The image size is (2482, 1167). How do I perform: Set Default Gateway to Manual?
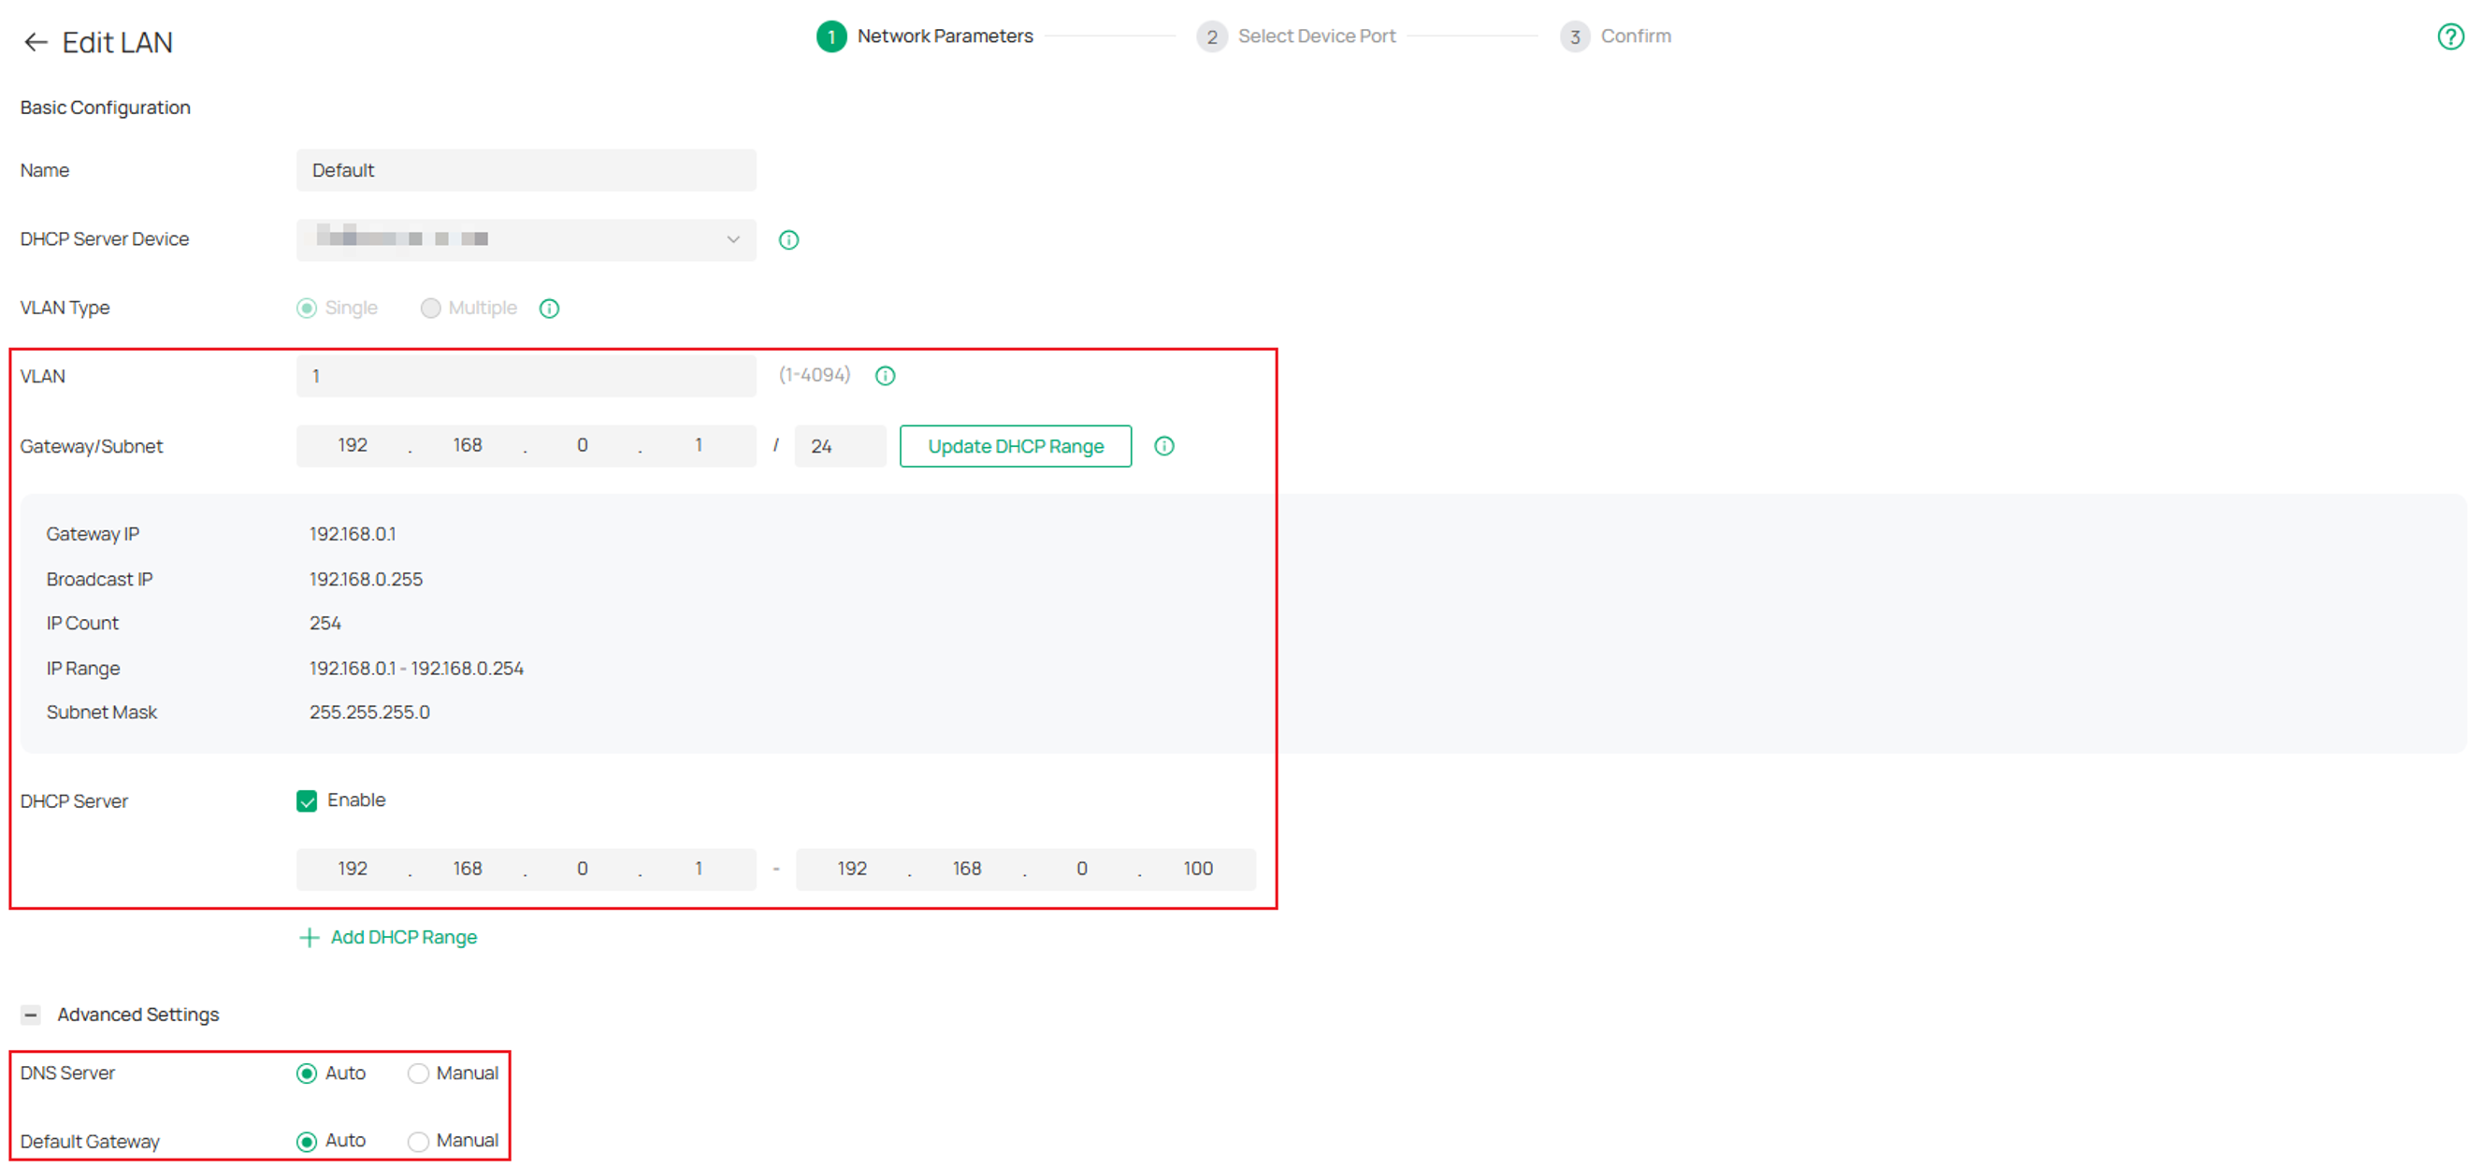point(417,1142)
